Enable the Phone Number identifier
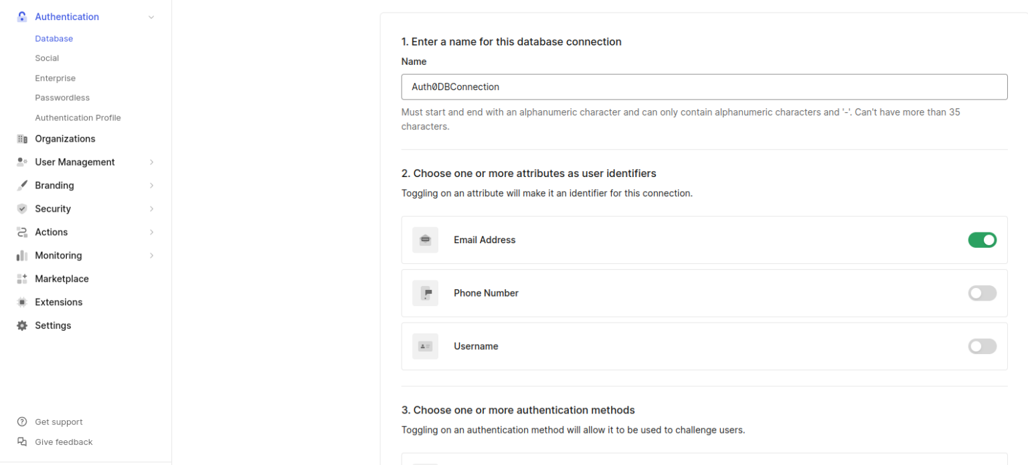Viewport: 1028px width, 465px height. click(x=982, y=293)
